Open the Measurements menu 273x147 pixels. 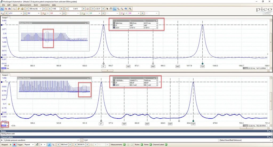click(x=26, y=5)
